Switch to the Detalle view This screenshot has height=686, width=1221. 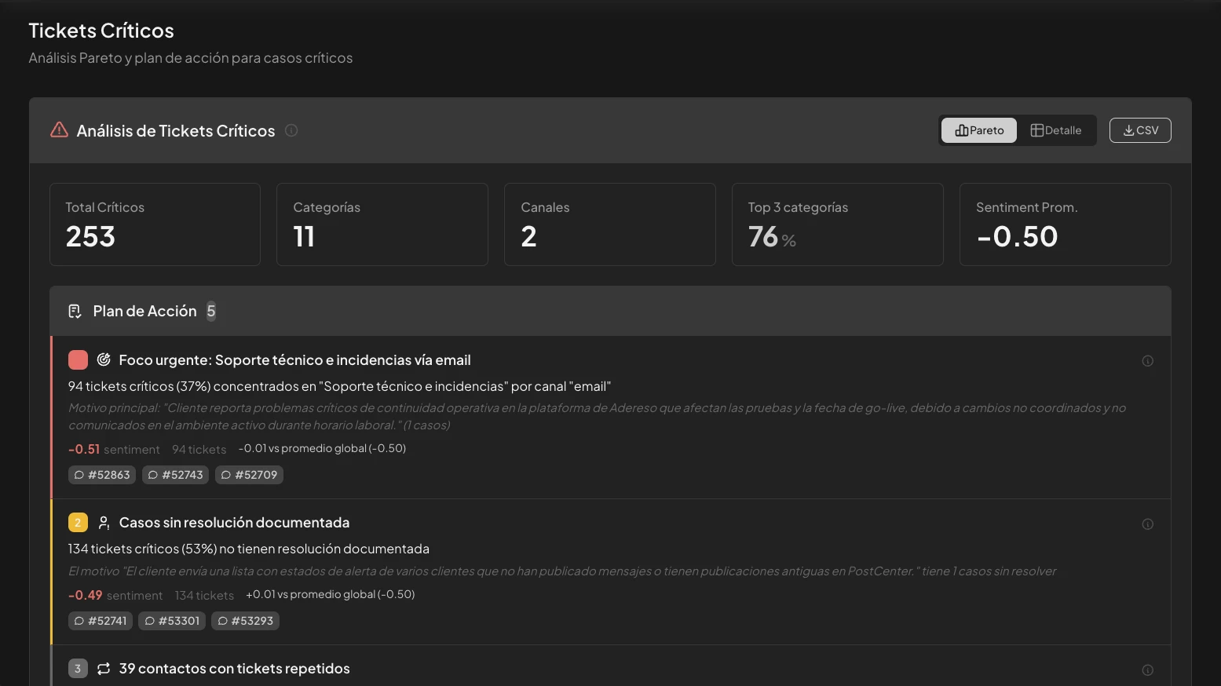point(1055,130)
